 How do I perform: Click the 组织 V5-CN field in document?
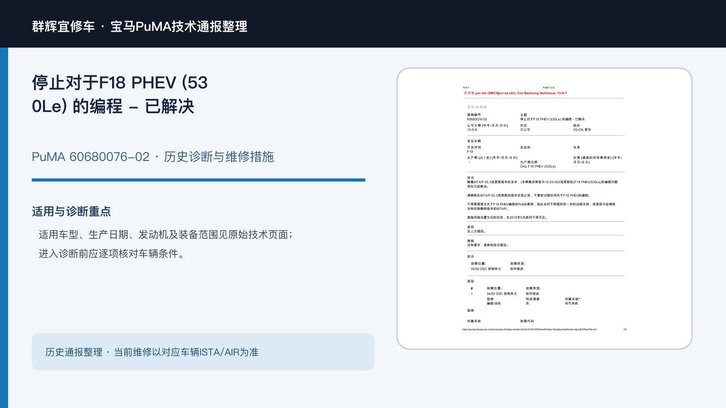[582, 127]
